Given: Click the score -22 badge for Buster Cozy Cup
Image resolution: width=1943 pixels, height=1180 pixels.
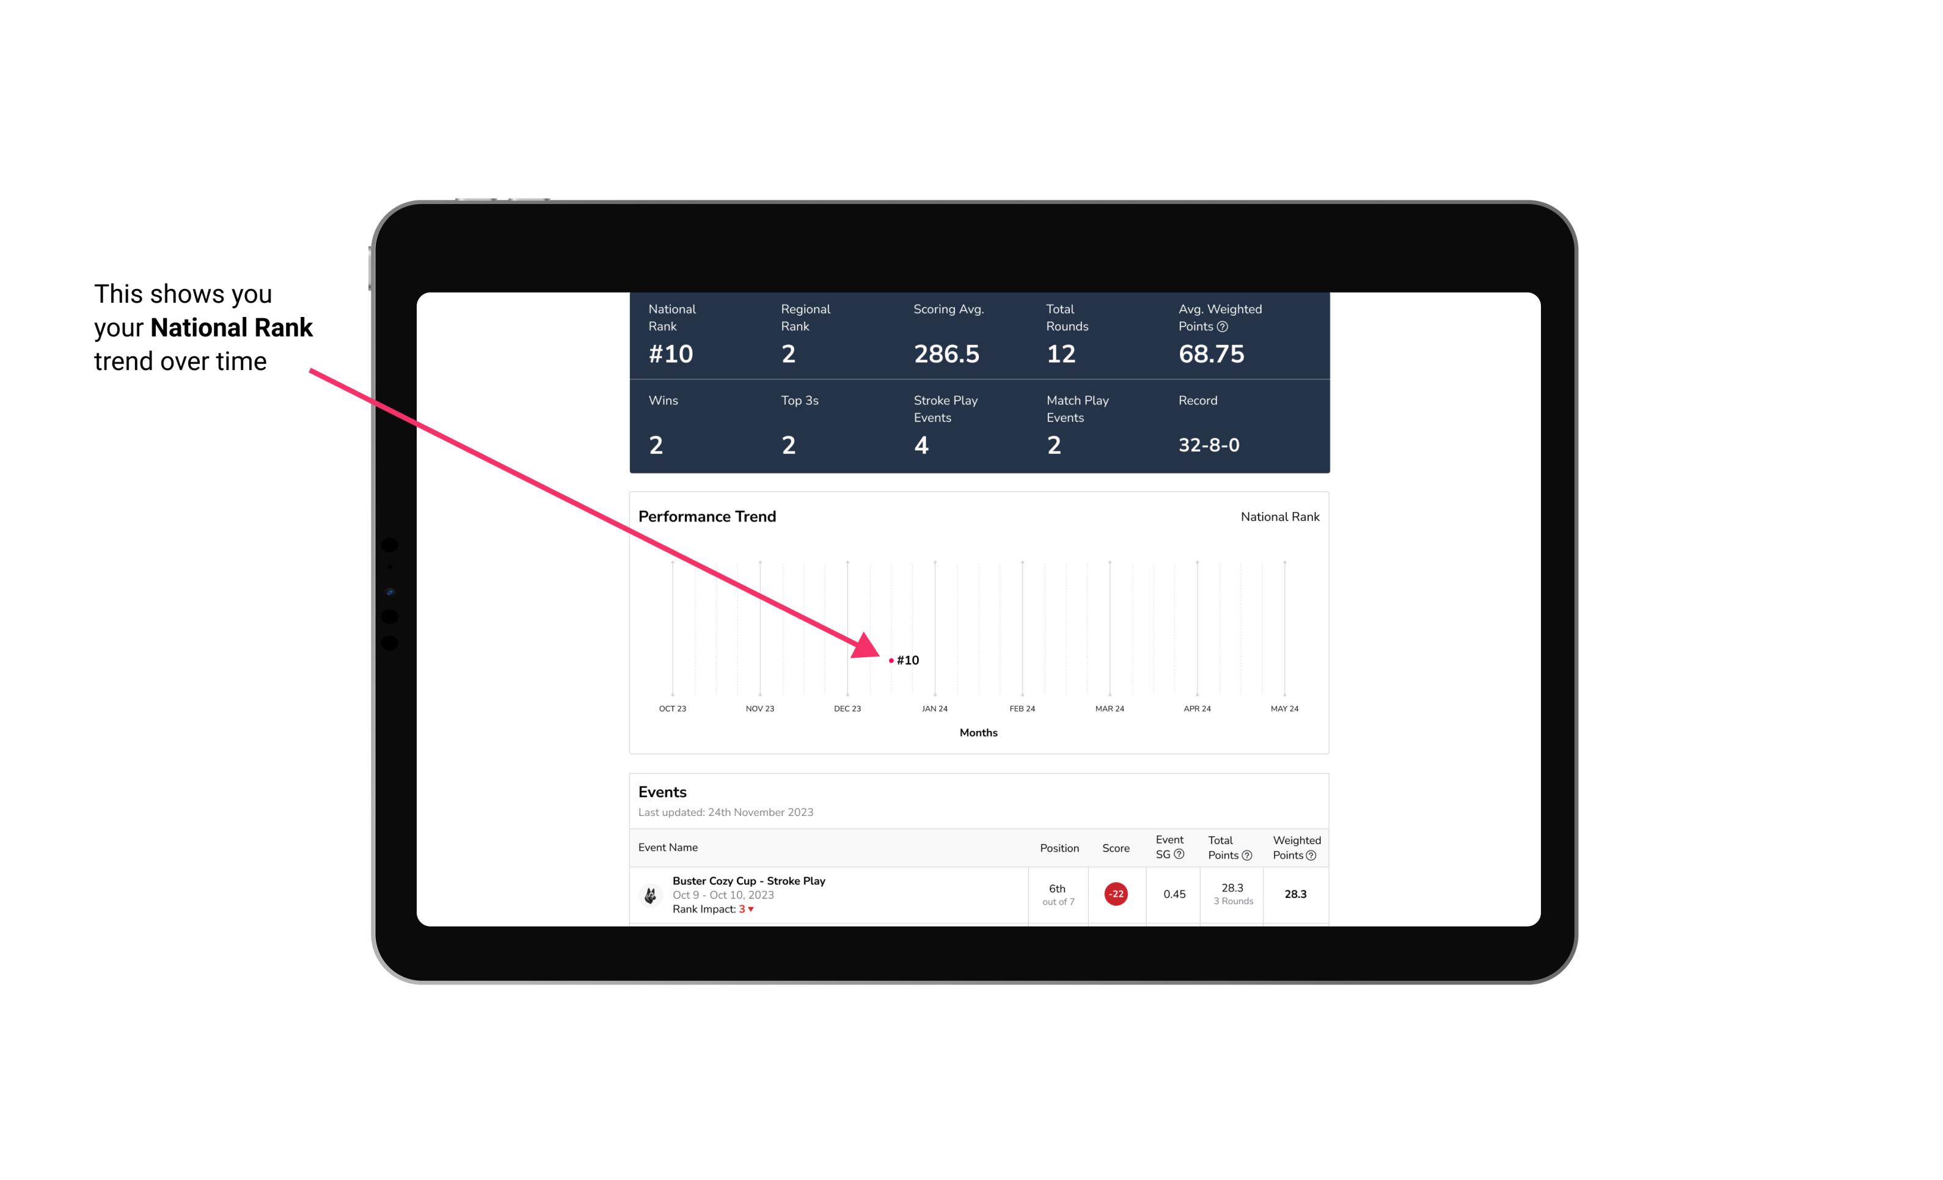Looking at the screenshot, I should [1116, 893].
